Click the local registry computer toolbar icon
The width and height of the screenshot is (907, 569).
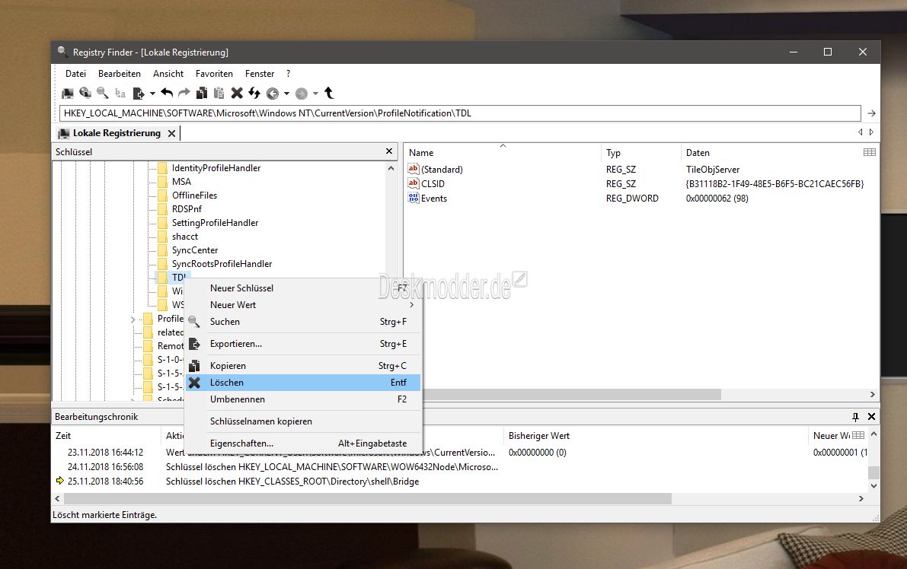(68, 93)
